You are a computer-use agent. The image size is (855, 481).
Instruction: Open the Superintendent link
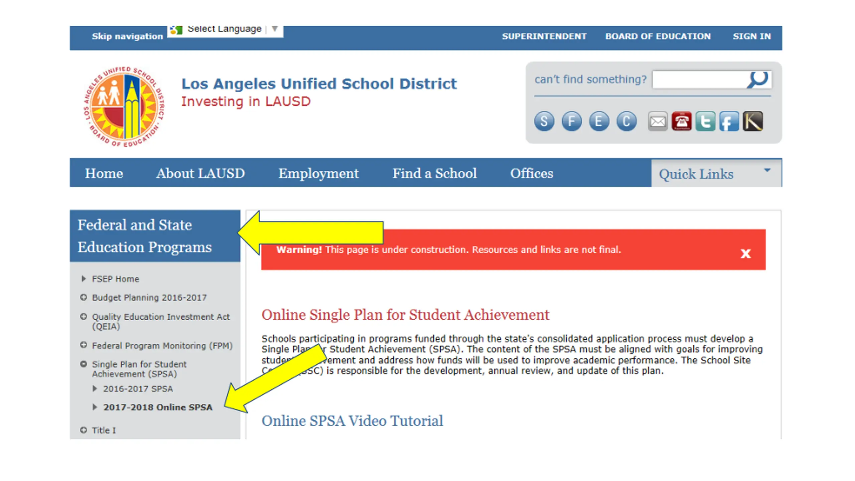coord(544,36)
